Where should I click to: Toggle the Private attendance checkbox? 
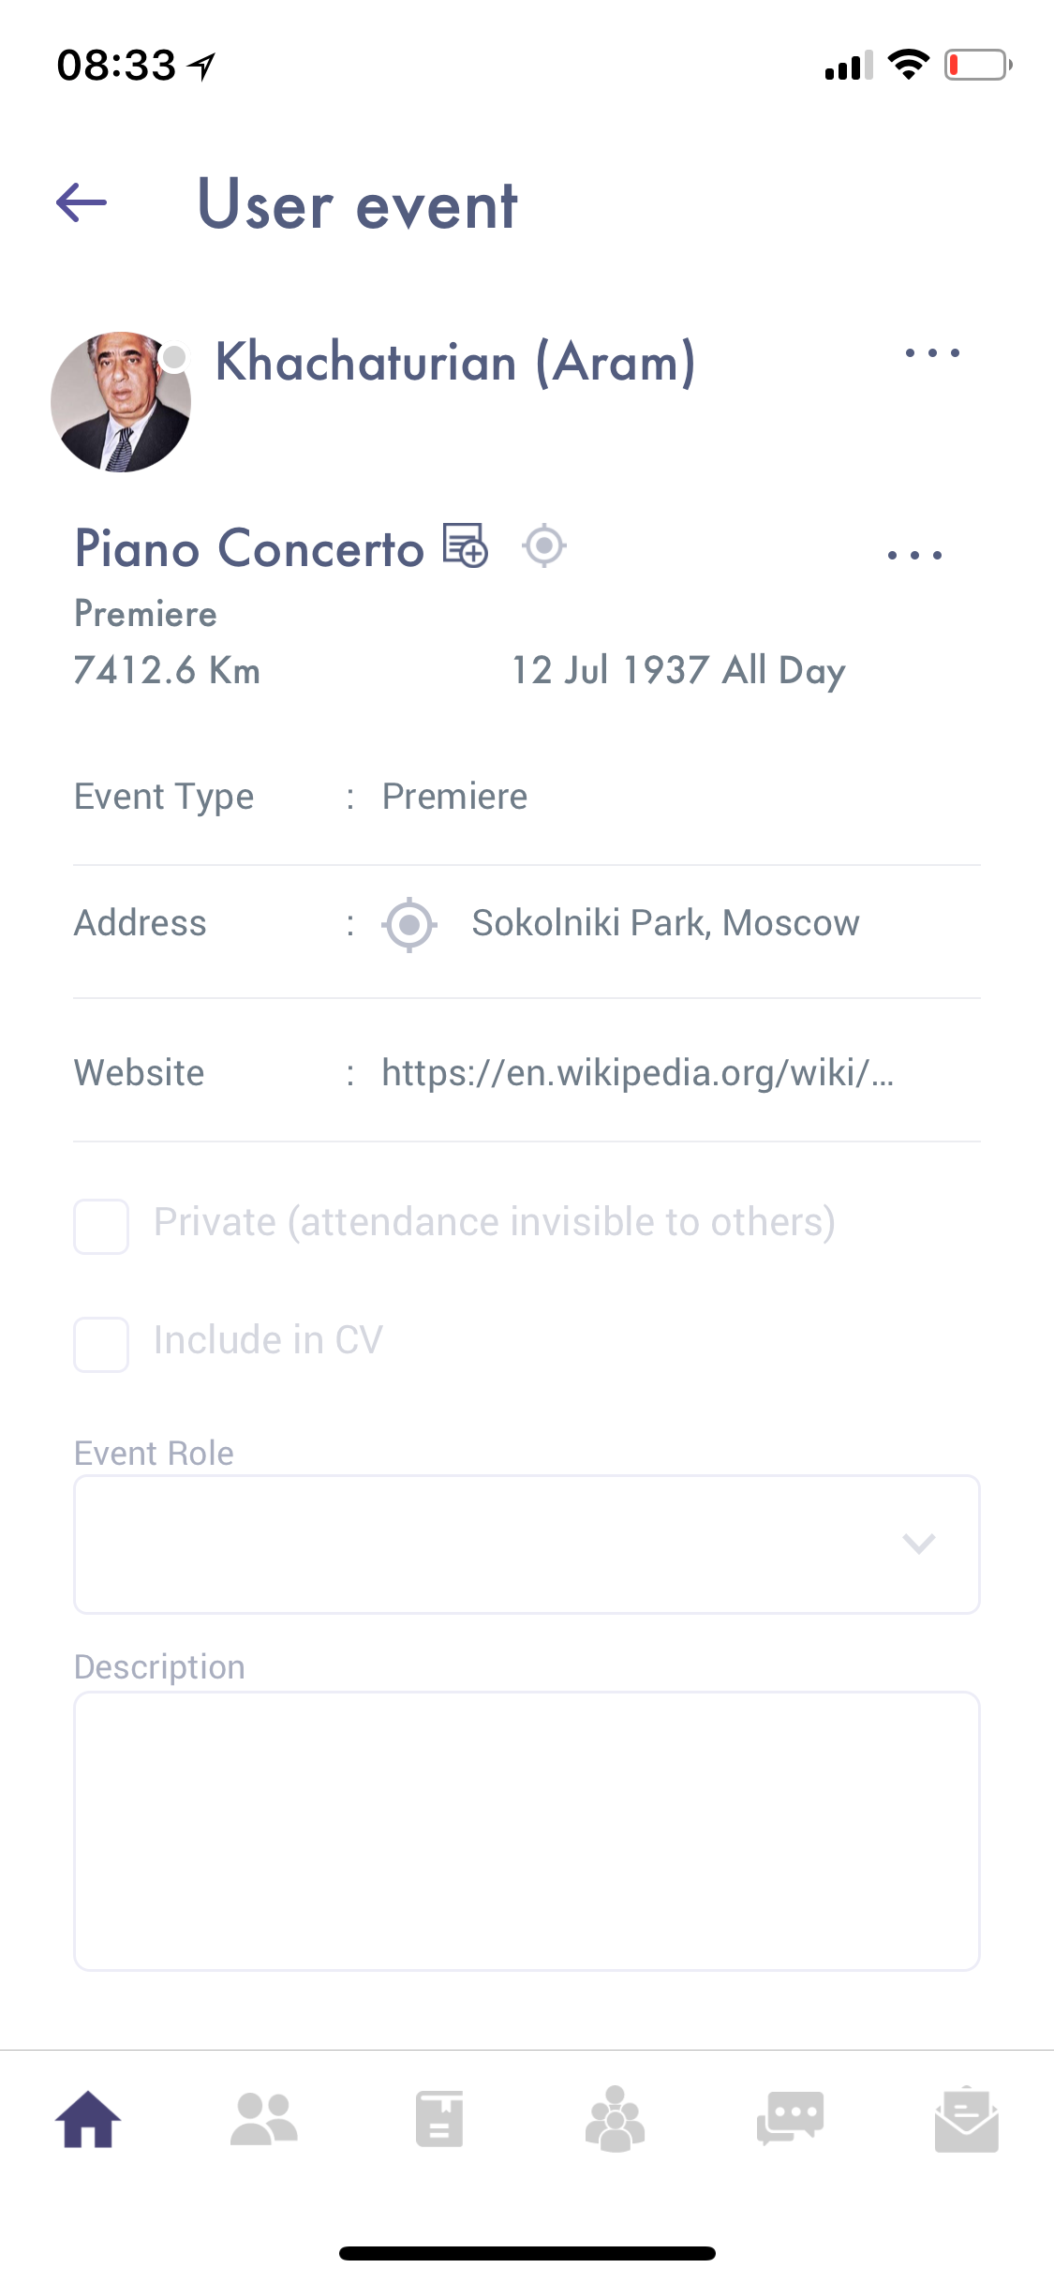point(101,1226)
